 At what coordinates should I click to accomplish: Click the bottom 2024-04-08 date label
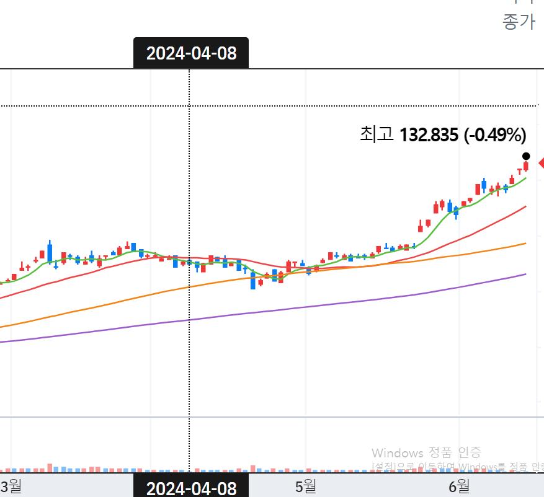pos(191,488)
